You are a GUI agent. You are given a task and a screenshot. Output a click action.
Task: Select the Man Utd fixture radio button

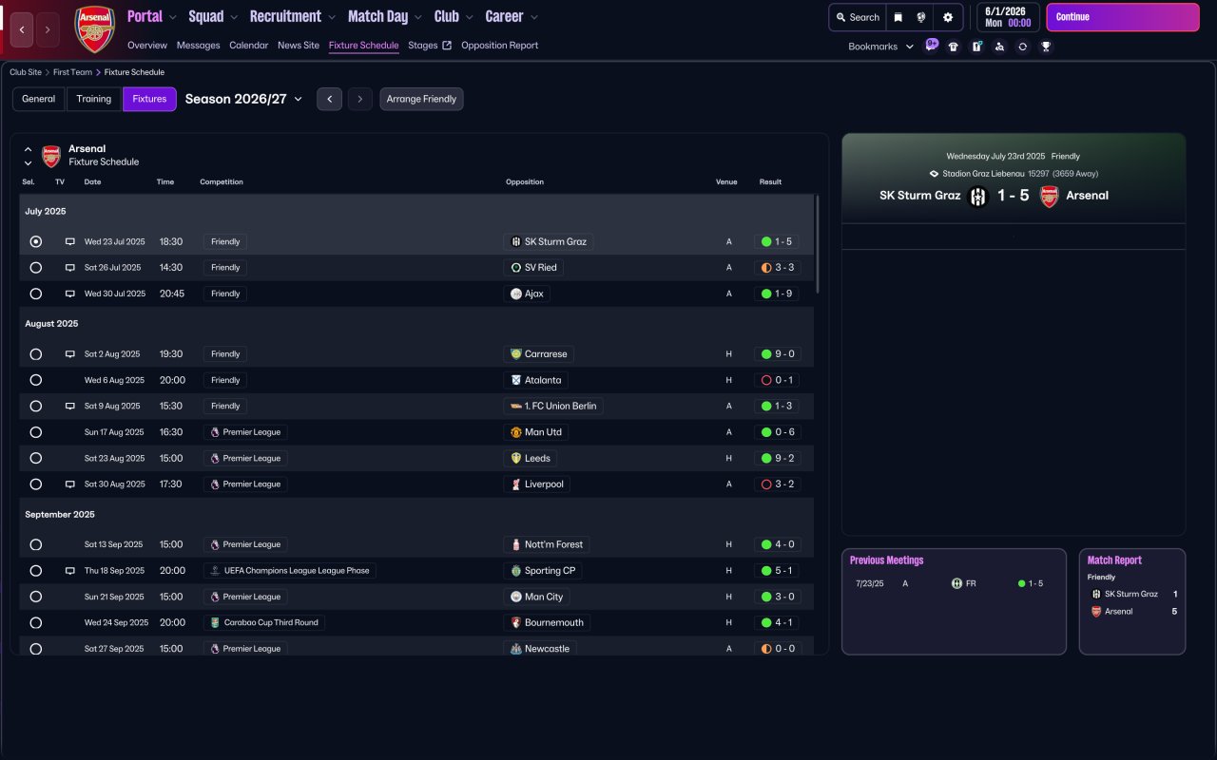(36, 432)
